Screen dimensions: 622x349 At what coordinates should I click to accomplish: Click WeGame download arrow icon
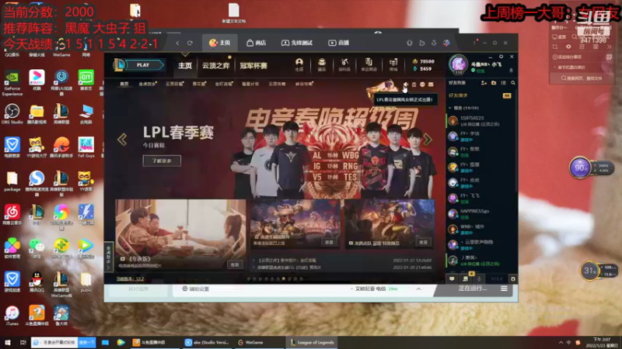[x=434, y=43]
